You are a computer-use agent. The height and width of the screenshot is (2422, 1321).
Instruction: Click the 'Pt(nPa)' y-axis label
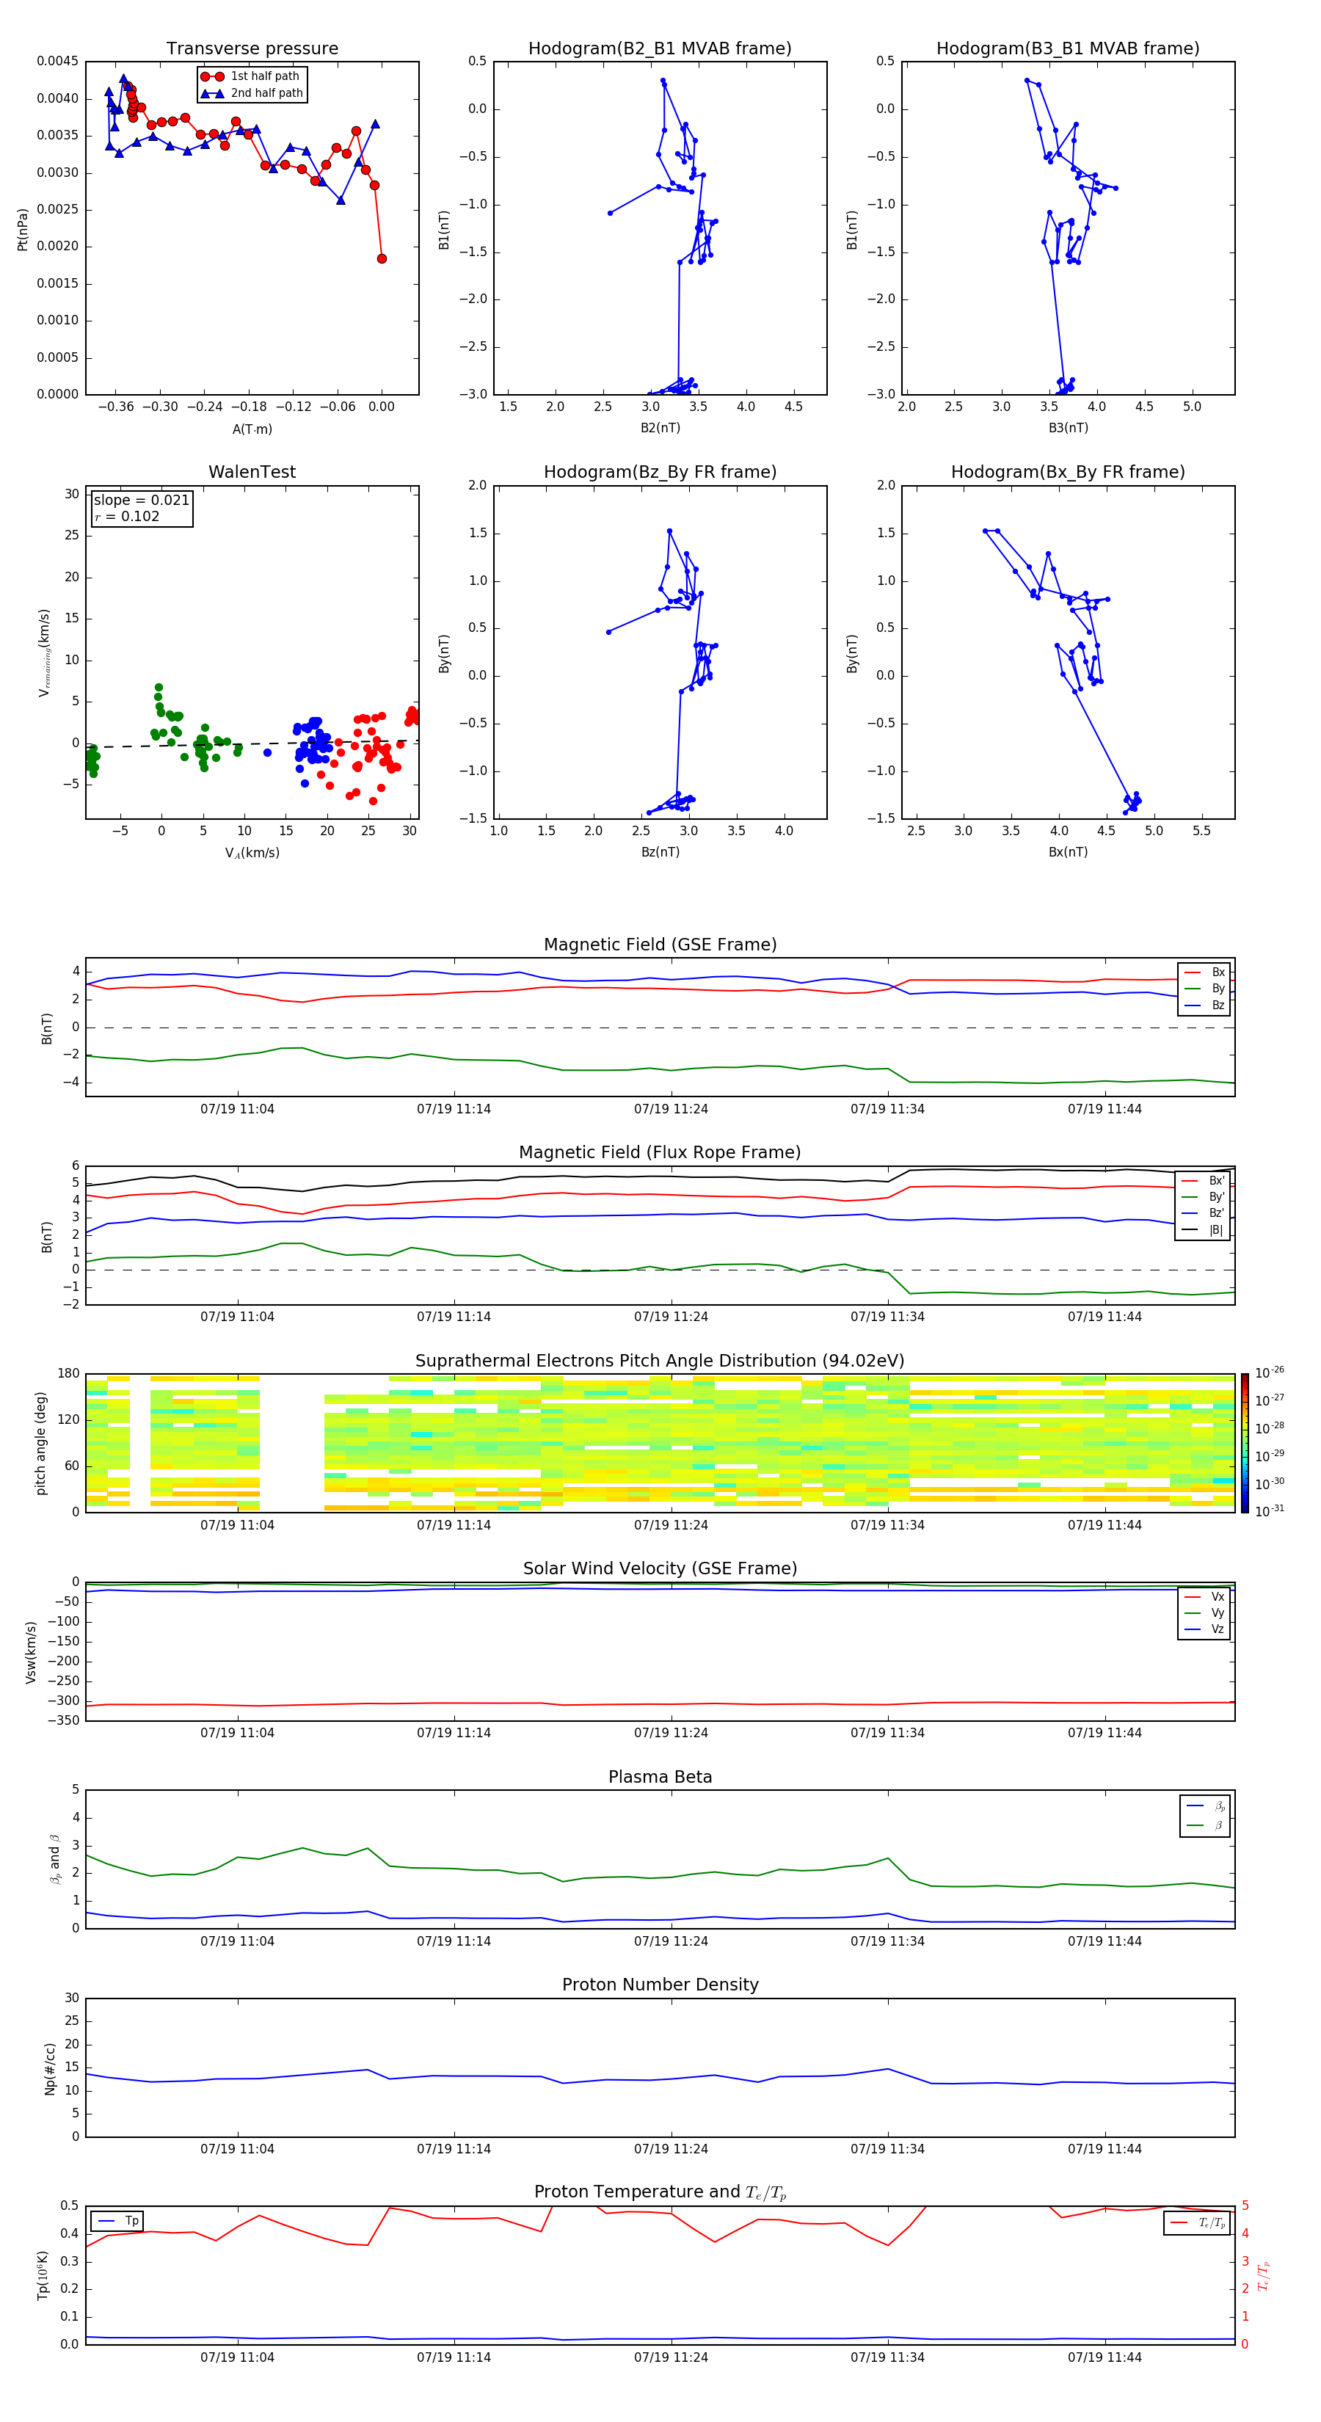(23, 228)
